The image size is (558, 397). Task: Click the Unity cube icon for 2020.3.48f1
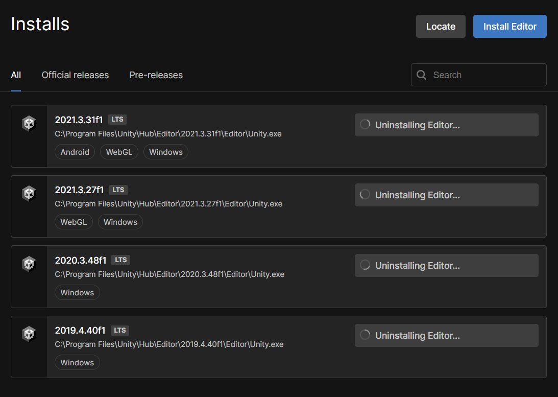[29, 264]
